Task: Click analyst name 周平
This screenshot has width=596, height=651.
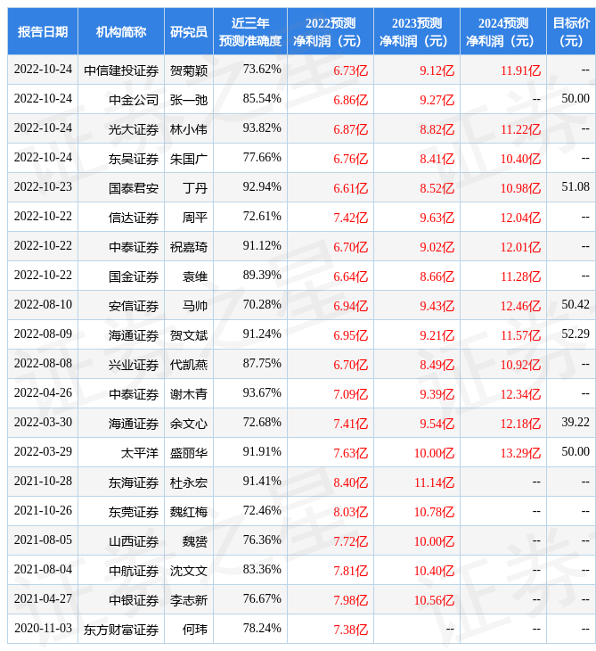Action: [195, 218]
